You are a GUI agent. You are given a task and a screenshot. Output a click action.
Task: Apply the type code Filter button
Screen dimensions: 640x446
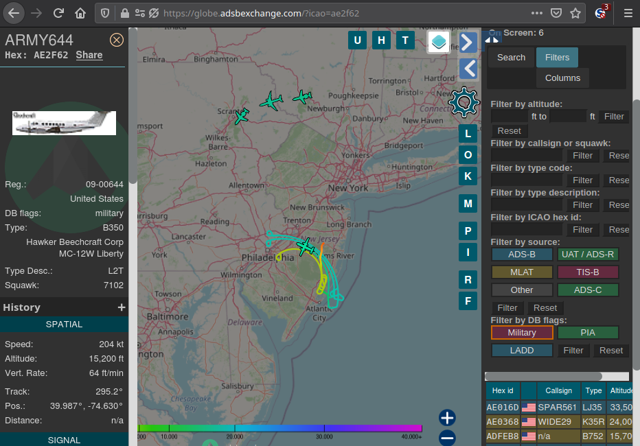point(582,180)
